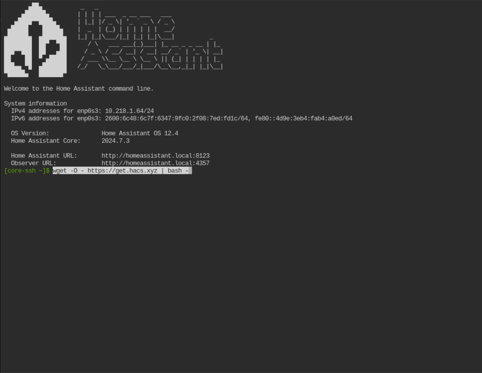Viewport: 482px width, 373px height.
Task: Click the OS version value Home Assistant OS 12.4
Action: point(140,133)
